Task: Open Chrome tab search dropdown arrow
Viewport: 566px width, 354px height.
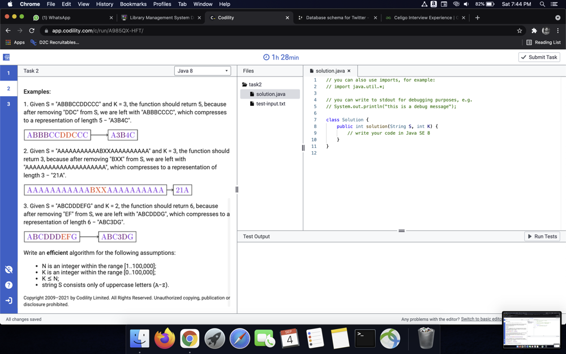Action: [558, 18]
